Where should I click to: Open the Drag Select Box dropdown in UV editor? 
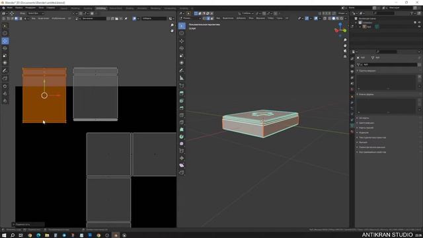36,13
